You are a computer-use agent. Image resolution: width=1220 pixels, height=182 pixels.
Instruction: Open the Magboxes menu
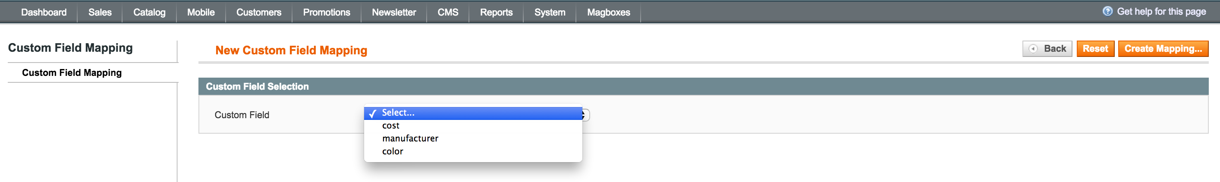609,13
